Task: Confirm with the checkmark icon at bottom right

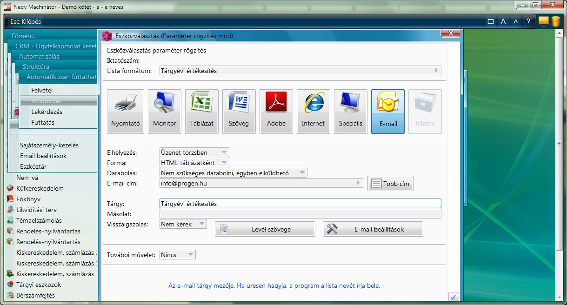Action: [x=454, y=297]
